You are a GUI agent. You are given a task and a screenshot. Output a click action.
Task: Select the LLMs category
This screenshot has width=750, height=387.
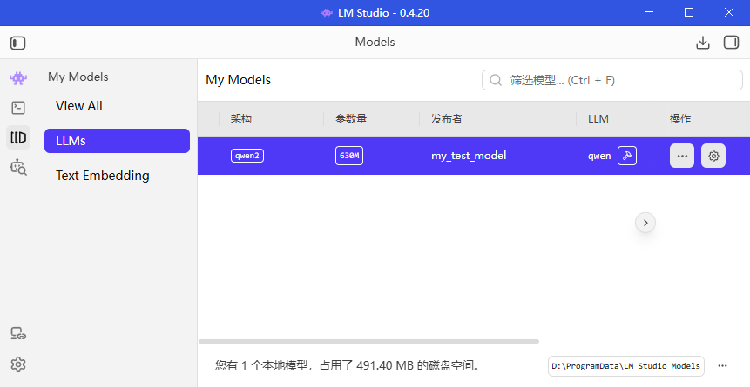coord(118,141)
